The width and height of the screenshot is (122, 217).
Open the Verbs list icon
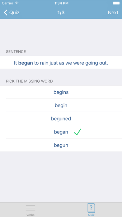[x=30, y=208]
